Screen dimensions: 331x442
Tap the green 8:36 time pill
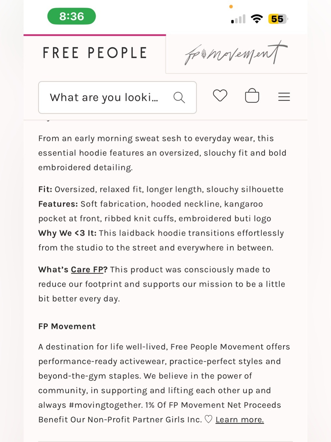click(71, 16)
